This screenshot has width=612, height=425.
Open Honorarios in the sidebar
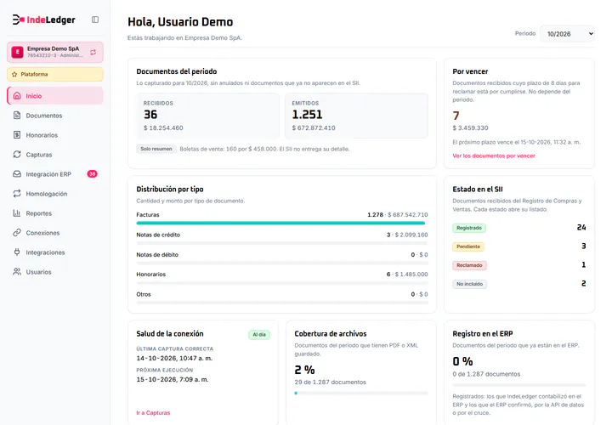(55, 134)
